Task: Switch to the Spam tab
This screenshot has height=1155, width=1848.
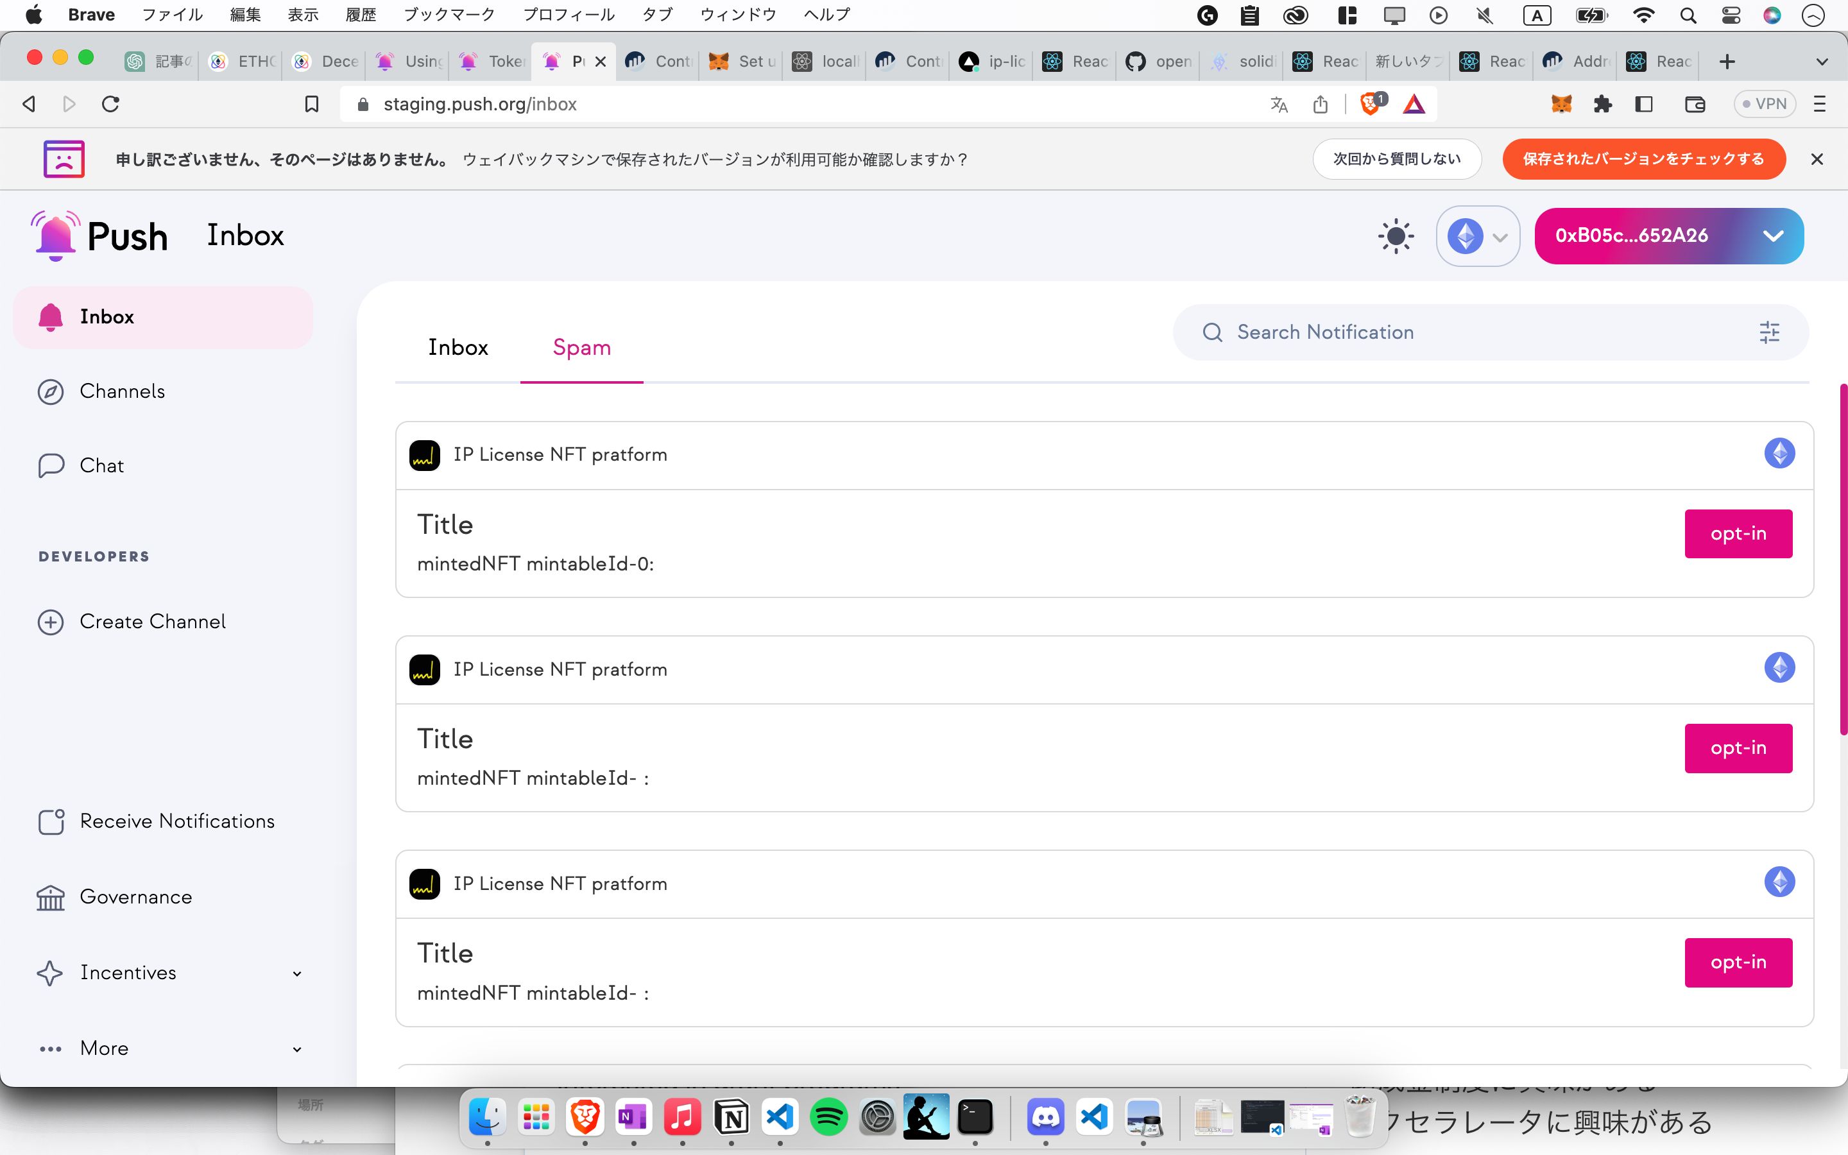Action: pyautogui.click(x=583, y=348)
